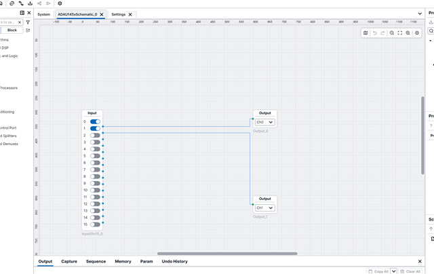Switch to the System tab
Screen dimensions: 434x274
pos(43,14)
